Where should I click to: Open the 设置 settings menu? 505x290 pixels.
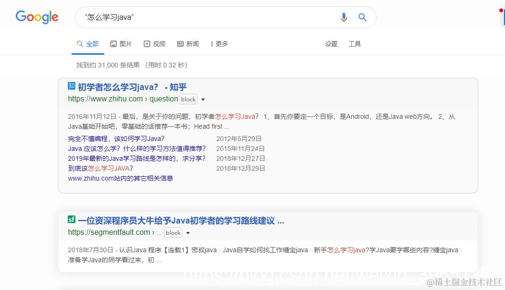point(331,43)
